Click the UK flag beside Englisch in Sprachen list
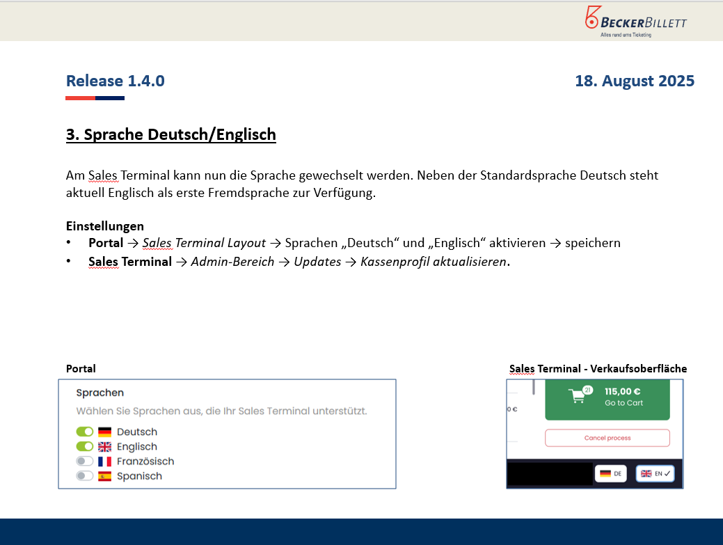723x545 pixels. pyautogui.click(x=104, y=447)
